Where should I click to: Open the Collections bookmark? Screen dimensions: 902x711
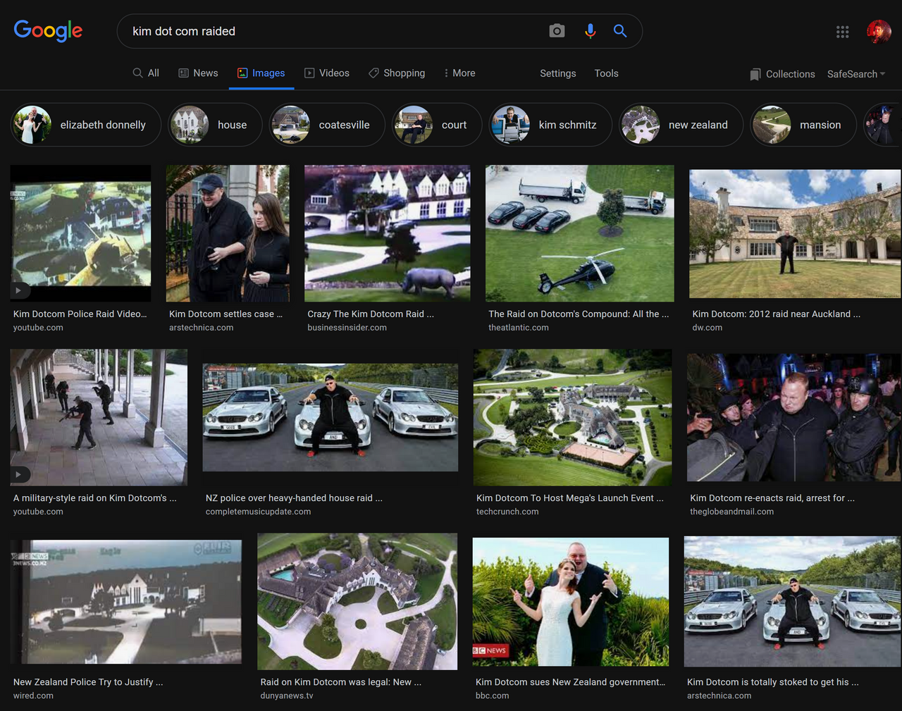[782, 74]
